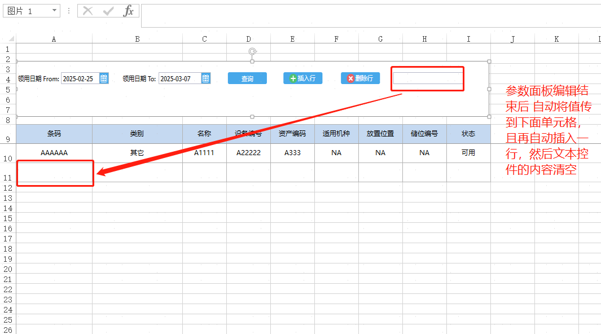The height and width of the screenshot is (334, 601).
Task: Click the top-middle resize handle of the picture
Action: click(252, 61)
